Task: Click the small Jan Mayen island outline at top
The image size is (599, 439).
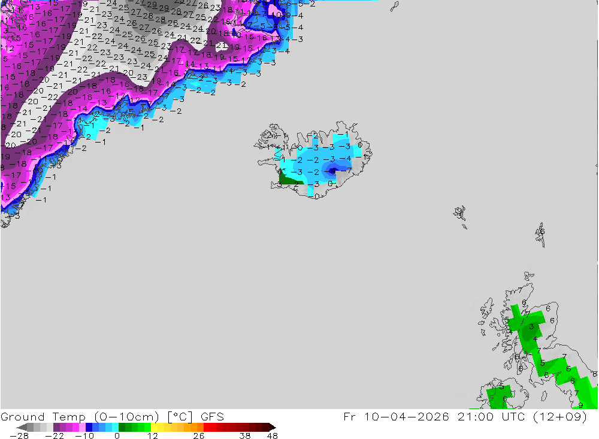Action: 395,7
